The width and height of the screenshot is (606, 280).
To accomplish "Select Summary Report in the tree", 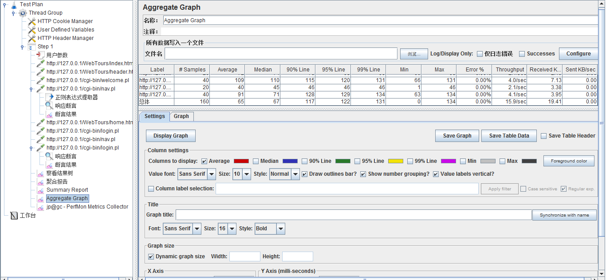I will (67, 190).
